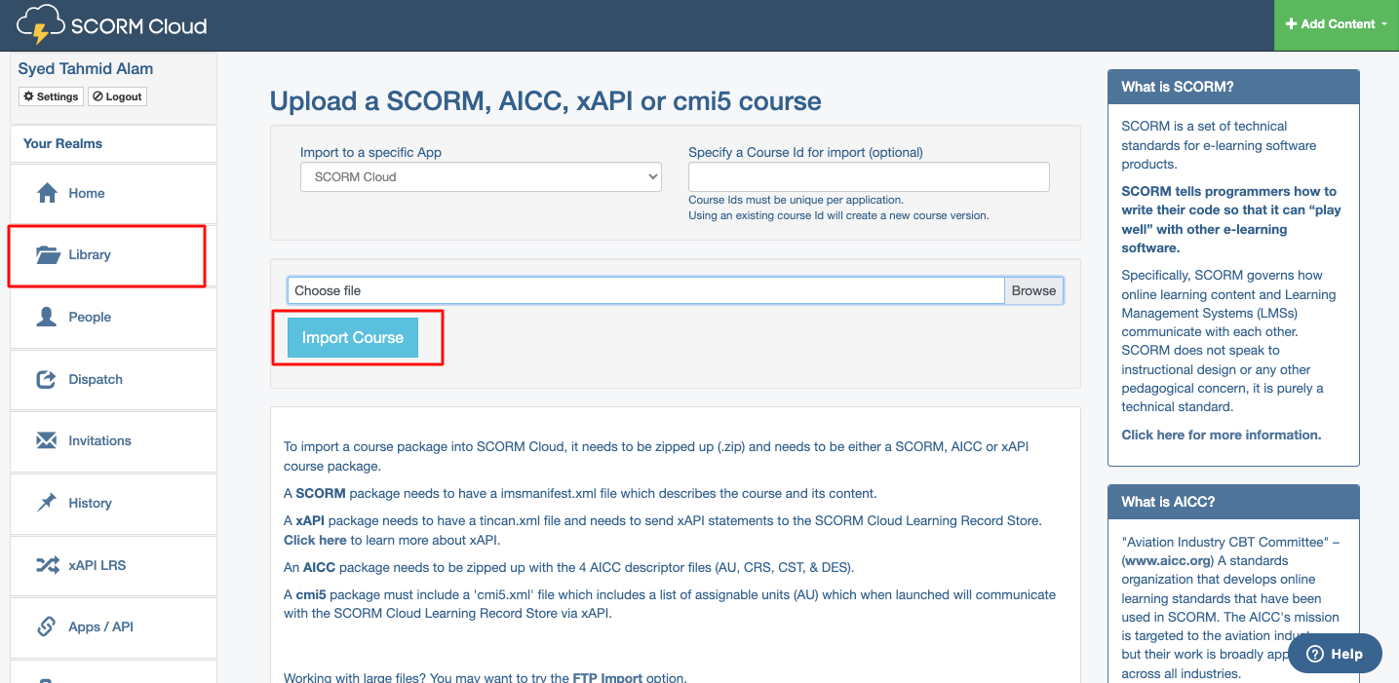Open the Help widget
This screenshot has width=1399, height=683.
[1335, 654]
